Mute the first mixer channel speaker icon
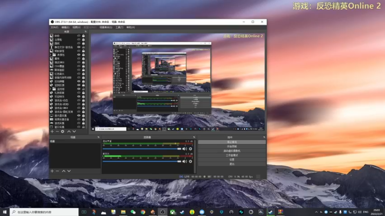This screenshot has width=385, height=216. point(185,149)
